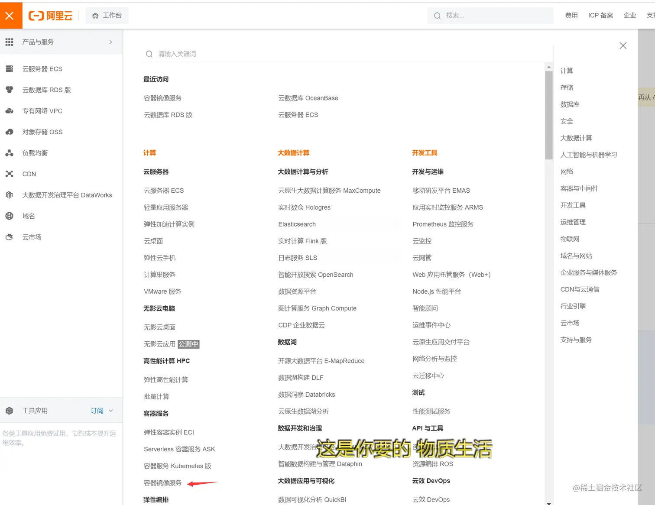Jump to 安全 category in right index
Viewport: 655px width, 505px height.
[567, 121]
